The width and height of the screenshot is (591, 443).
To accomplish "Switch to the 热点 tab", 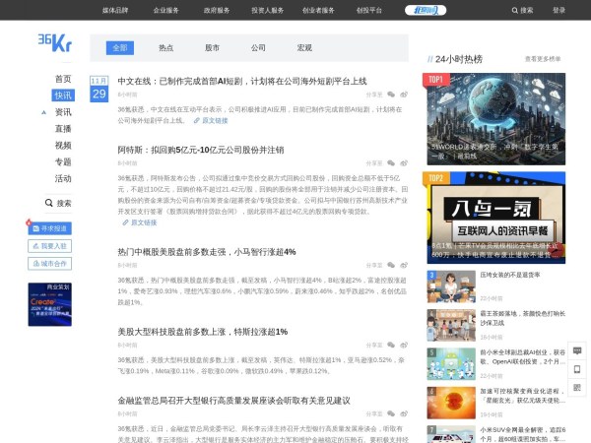I will pos(165,47).
